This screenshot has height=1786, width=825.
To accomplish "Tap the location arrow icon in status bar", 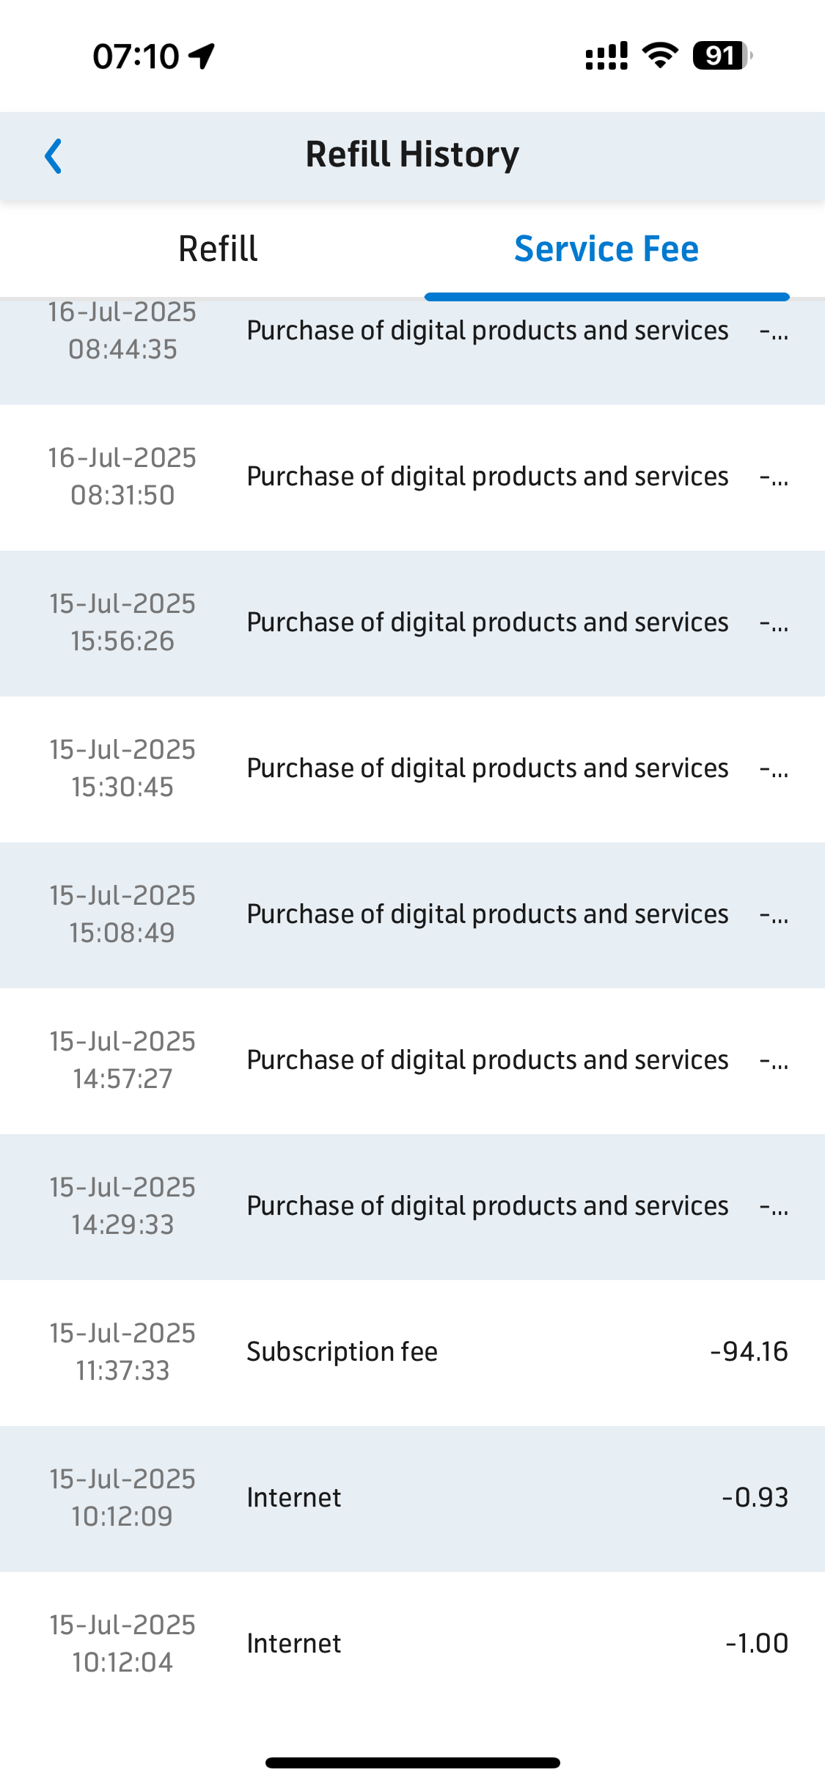I will (x=202, y=56).
